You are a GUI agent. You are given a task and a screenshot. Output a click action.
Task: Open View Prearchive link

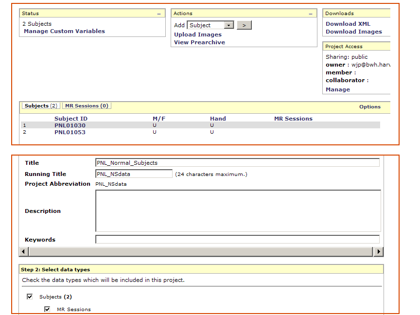point(199,42)
